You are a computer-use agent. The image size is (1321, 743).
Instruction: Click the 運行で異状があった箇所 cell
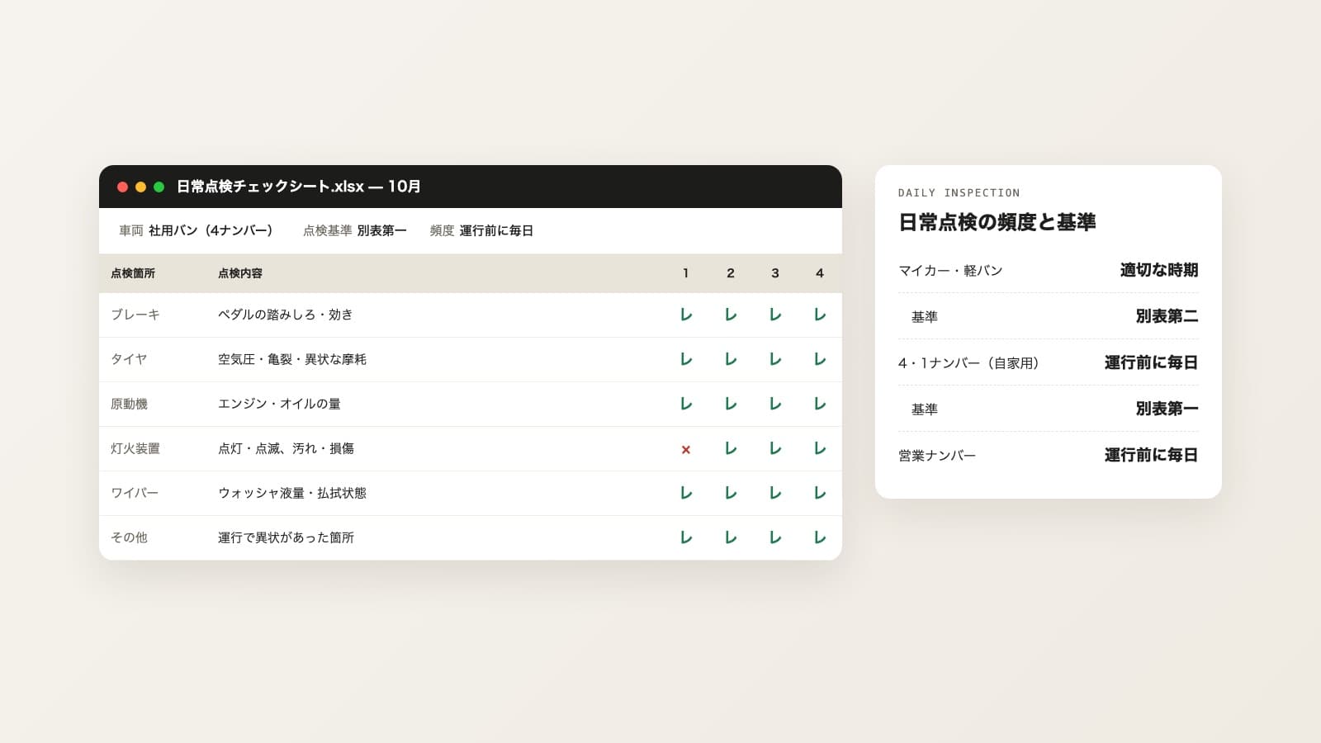click(x=286, y=537)
